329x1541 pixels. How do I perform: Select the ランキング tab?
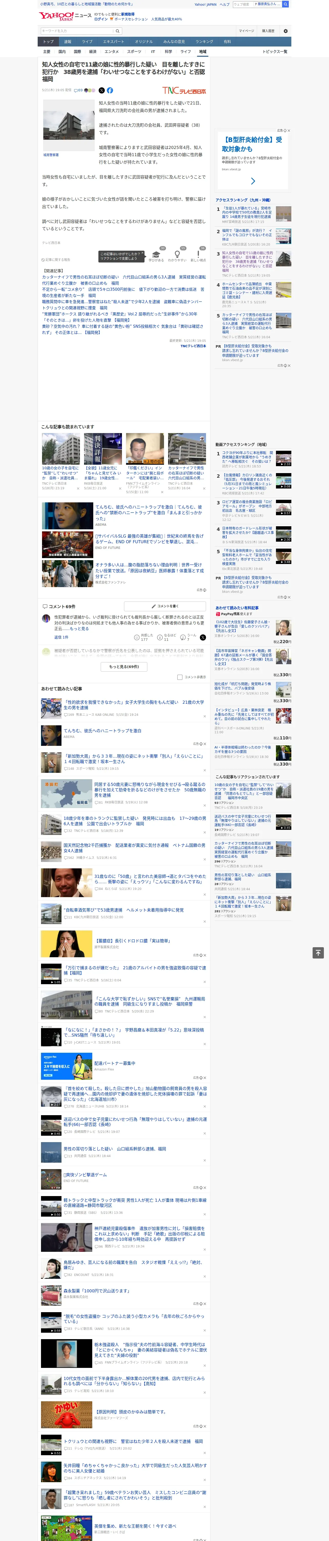(x=204, y=41)
